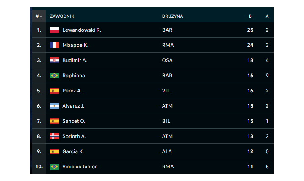This screenshot has height=181, width=304.
Task: Sort table by the # rank column
Action: coord(39,16)
